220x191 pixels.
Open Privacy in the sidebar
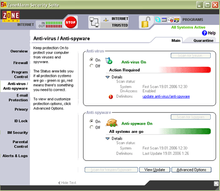[x=21, y=109]
